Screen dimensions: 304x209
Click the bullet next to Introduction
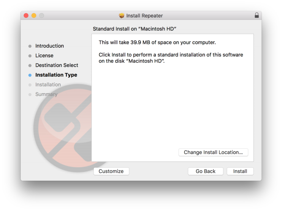pyautogui.click(x=30, y=46)
